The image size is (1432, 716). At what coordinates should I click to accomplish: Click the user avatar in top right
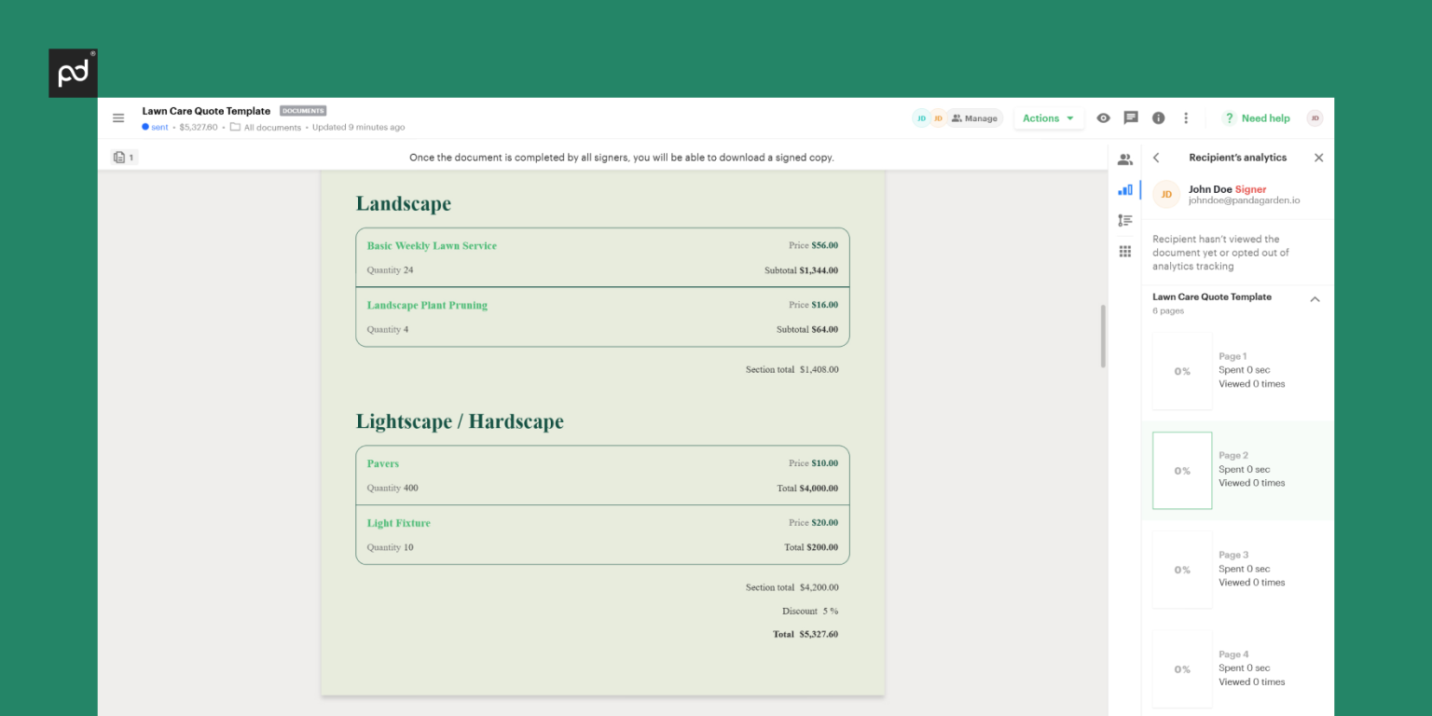(x=1315, y=118)
